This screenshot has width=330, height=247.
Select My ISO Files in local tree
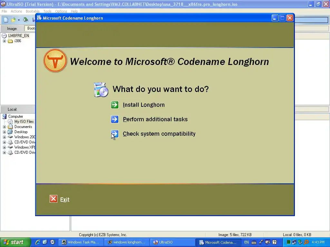24,121
